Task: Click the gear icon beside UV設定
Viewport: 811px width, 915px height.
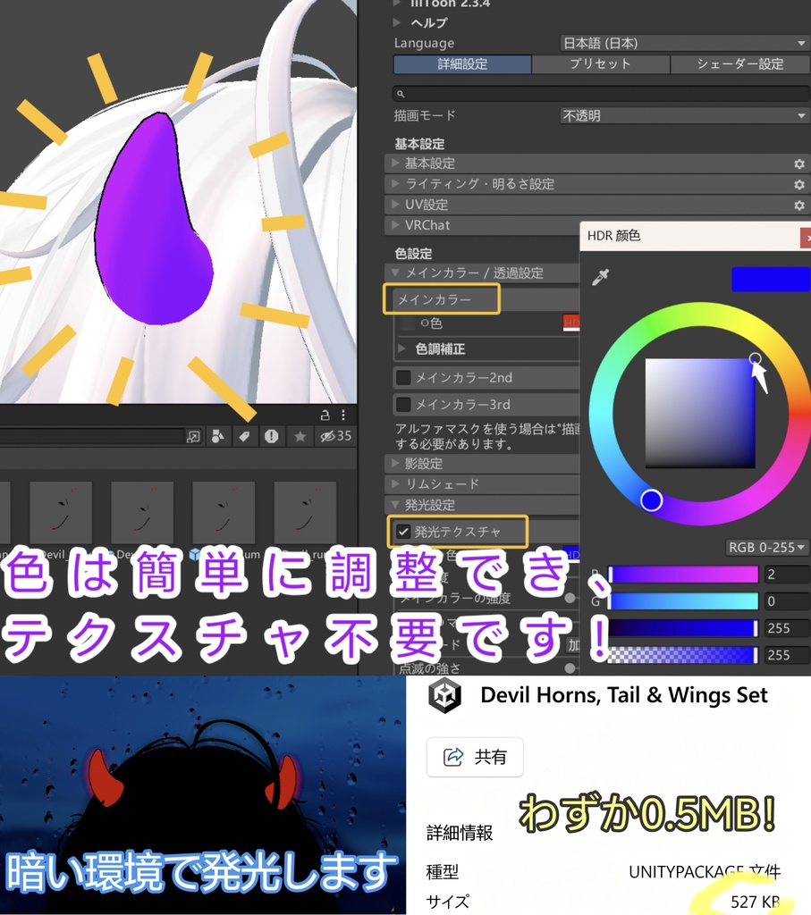Action: [x=799, y=206]
